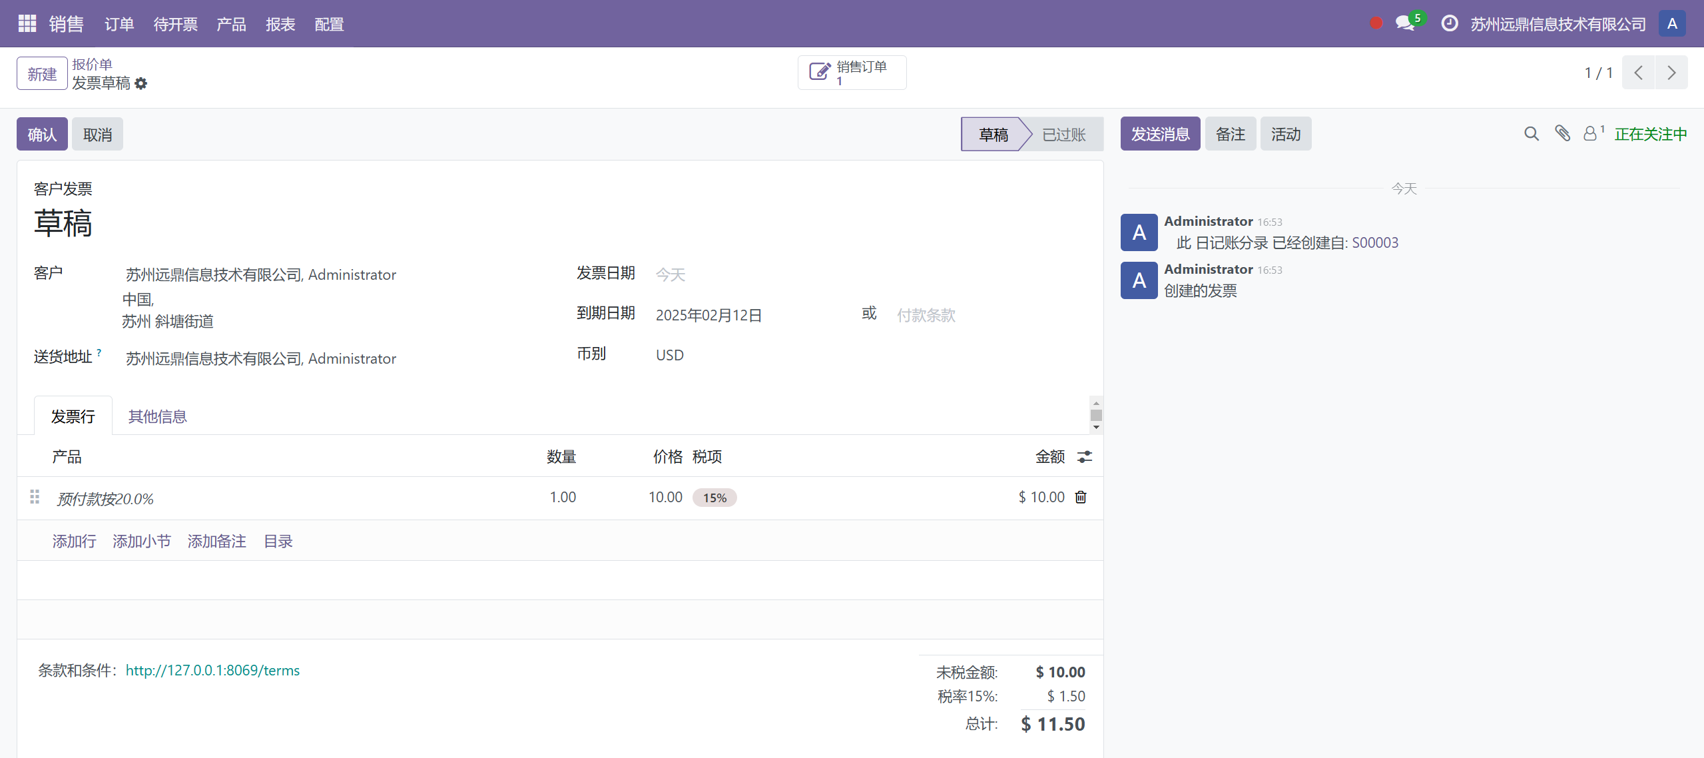The width and height of the screenshot is (1704, 758).
Task: Toggle 正在关注中 following status
Action: tap(1650, 135)
